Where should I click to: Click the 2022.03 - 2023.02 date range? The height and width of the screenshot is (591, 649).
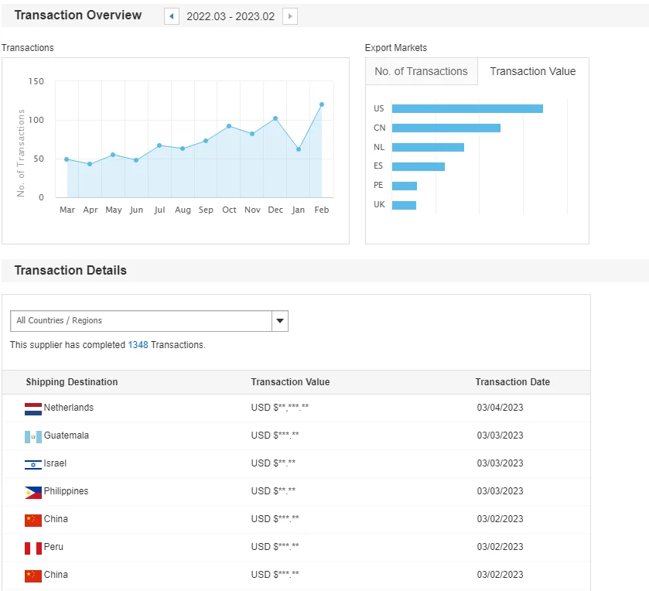click(x=231, y=16)
